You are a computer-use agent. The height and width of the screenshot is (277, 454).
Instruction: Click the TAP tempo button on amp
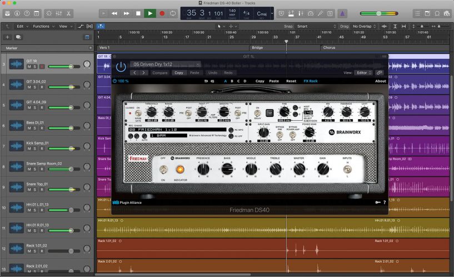pos(270,113)
